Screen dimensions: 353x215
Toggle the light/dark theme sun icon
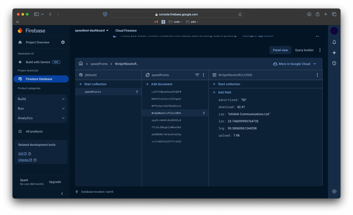(334, 191)
